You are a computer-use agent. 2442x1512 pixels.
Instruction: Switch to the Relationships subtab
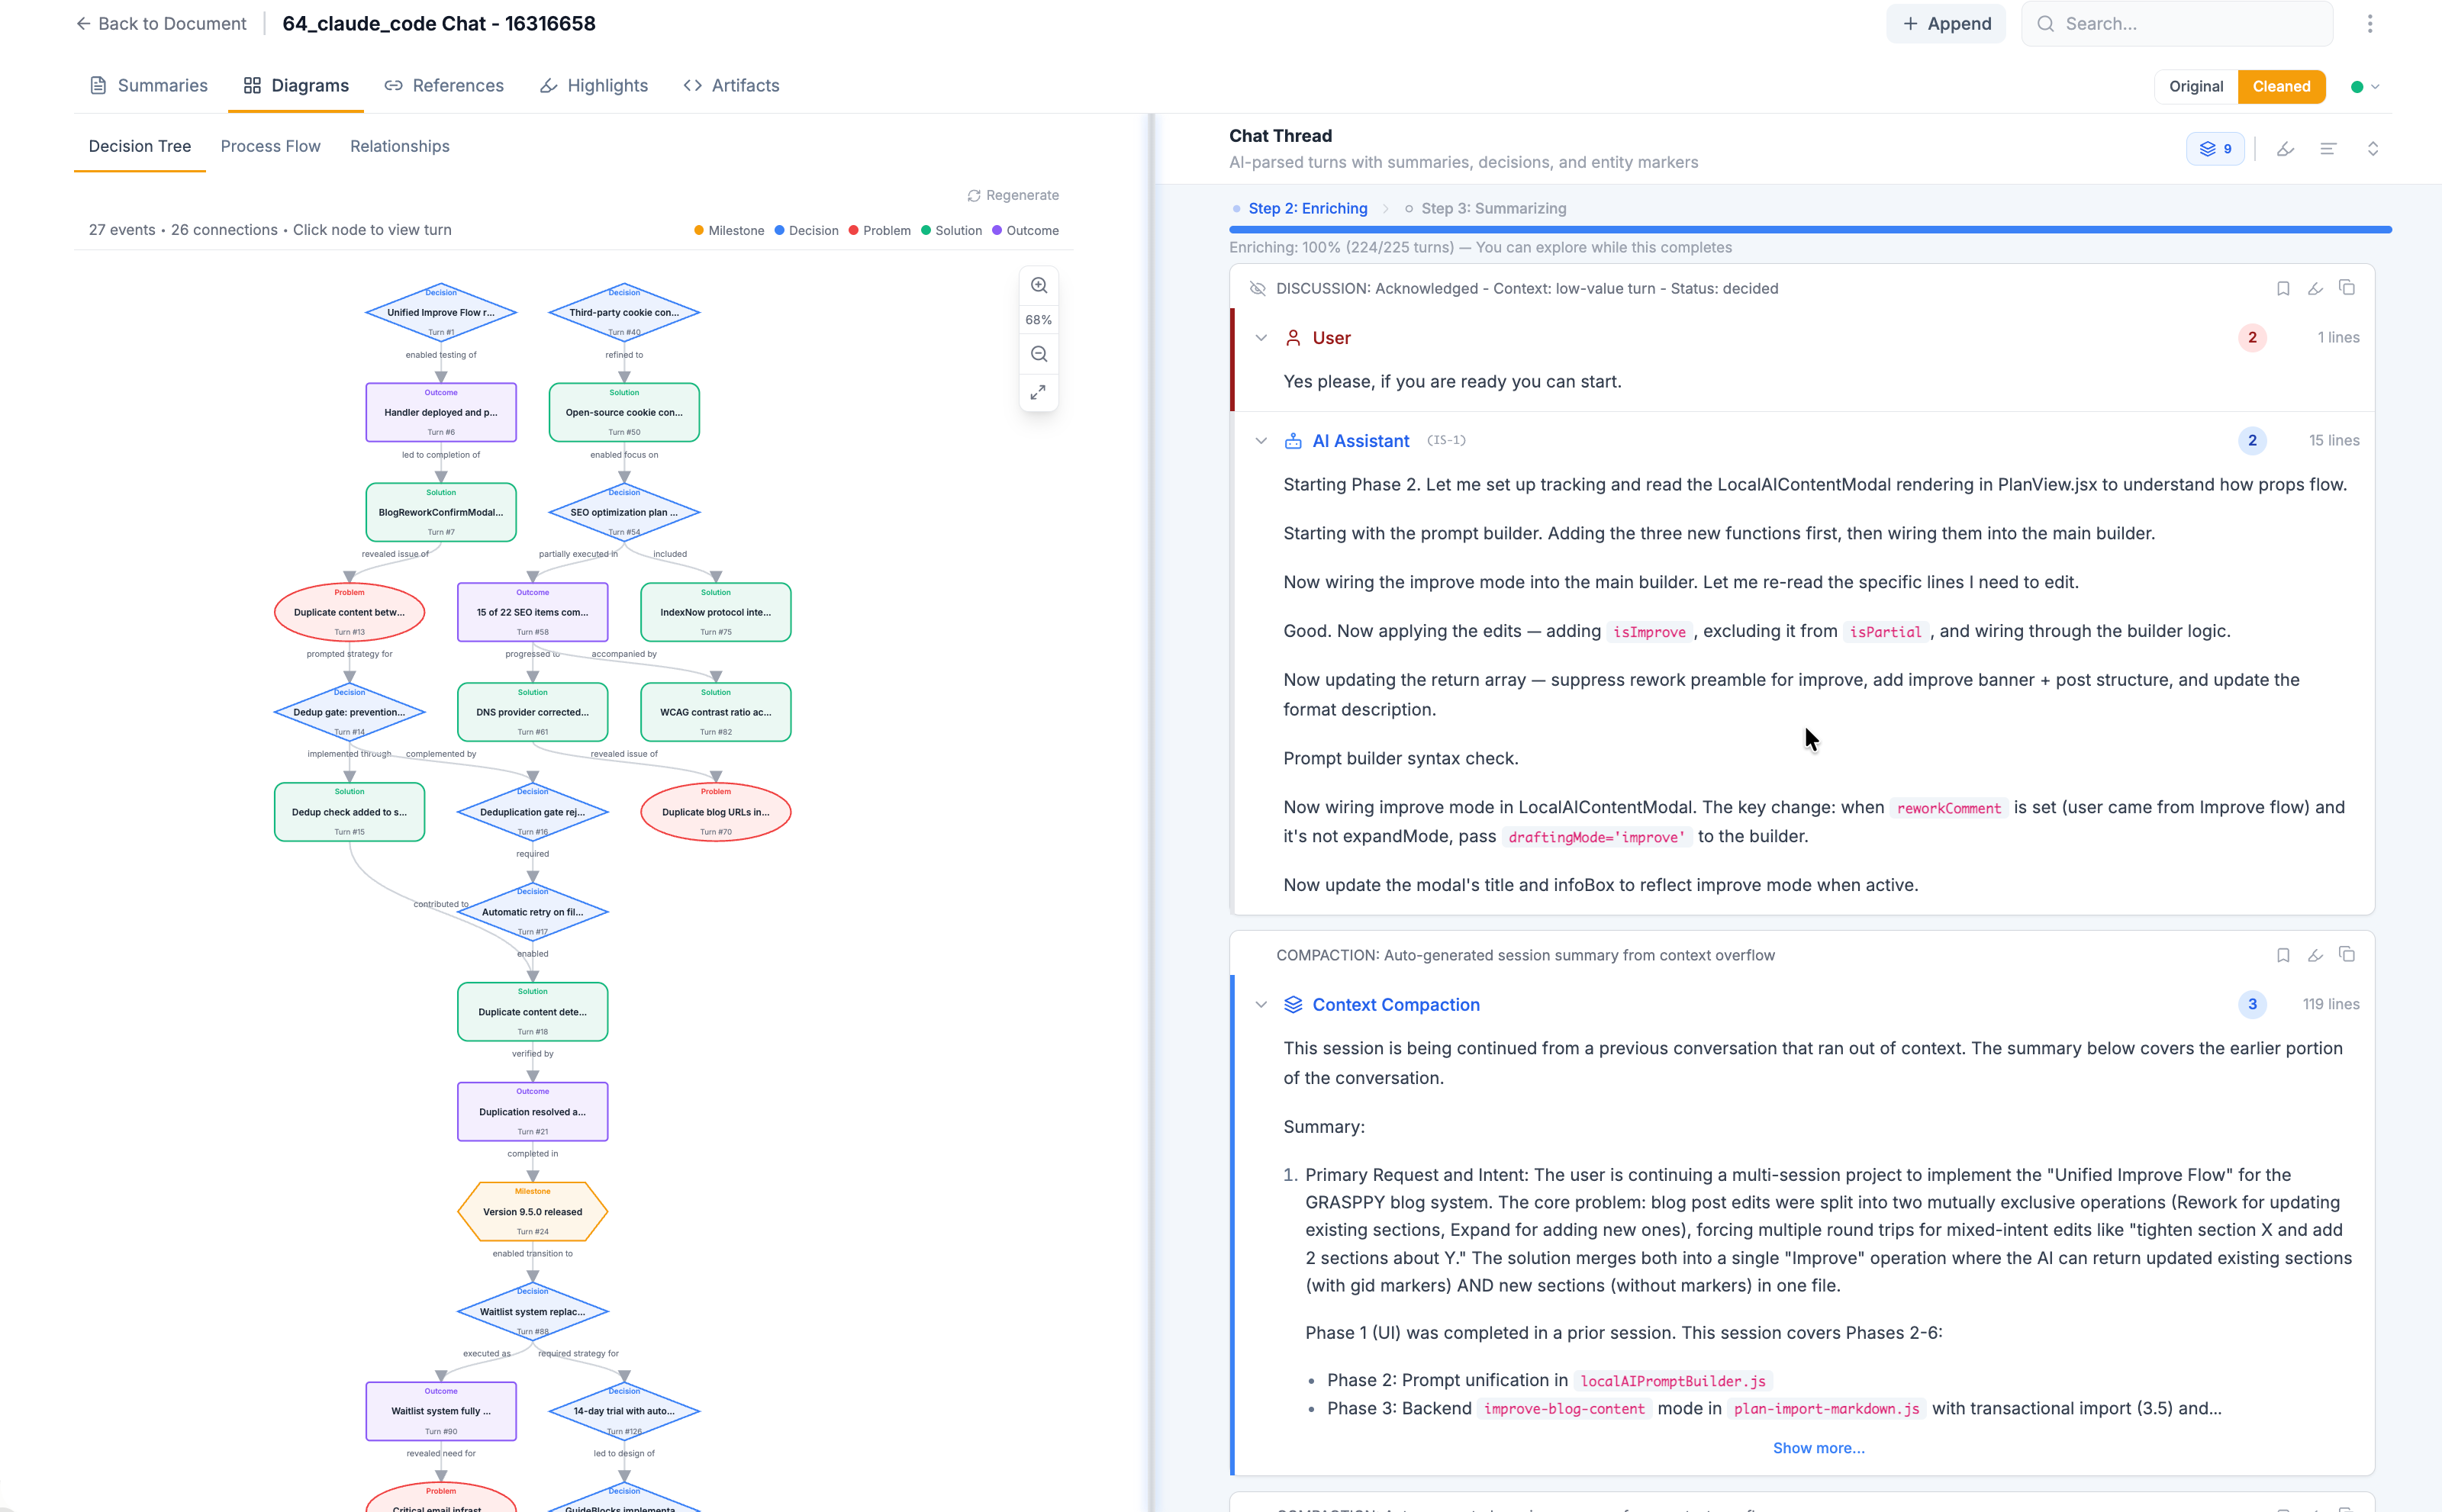coord(399,147)
